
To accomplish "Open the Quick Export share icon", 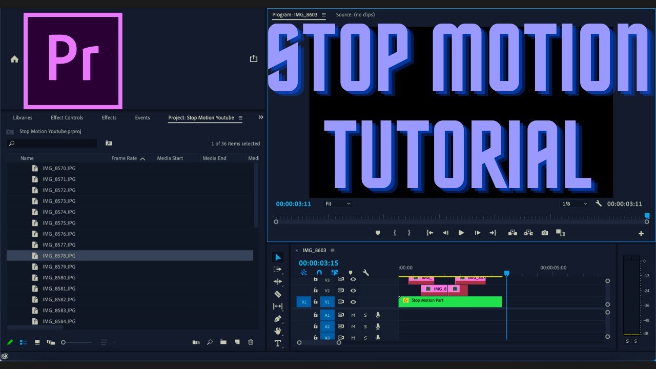I will [x=253, y=59].
